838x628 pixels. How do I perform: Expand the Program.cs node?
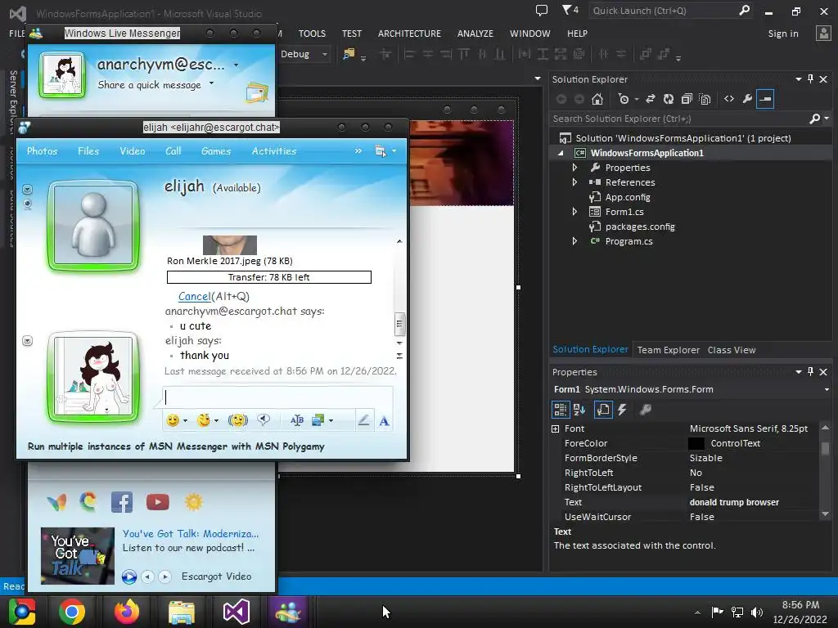574,241
